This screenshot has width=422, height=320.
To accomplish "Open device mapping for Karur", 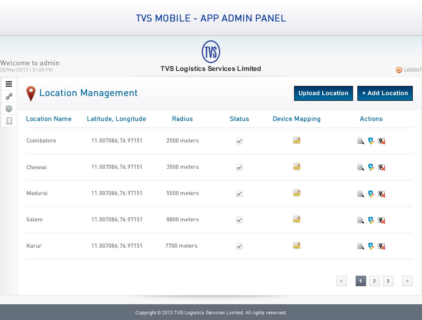I will pyautogui.click(x=297, y=245).
